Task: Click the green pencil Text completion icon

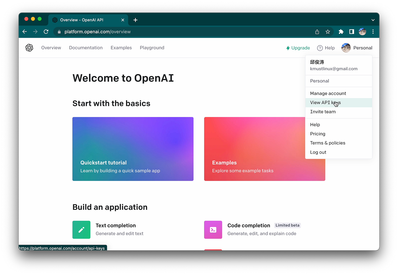Action: (81, 230)
